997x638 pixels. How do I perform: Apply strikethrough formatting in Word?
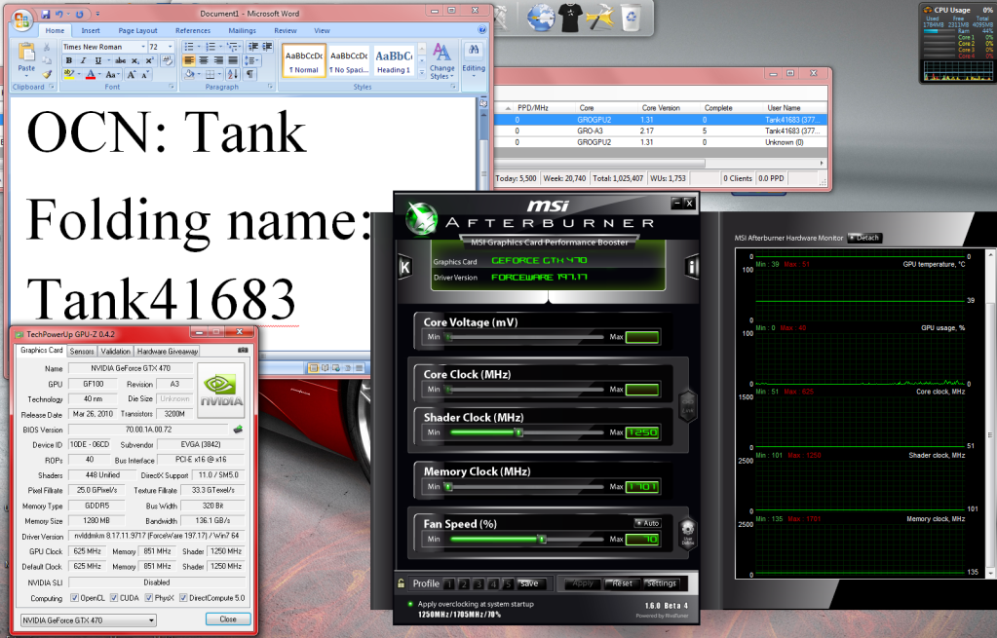coord(120,61)
